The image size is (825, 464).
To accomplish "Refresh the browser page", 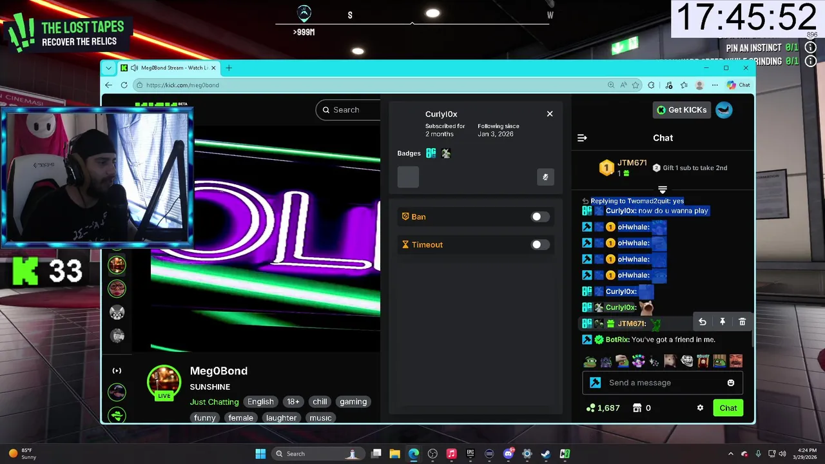I will [124, 85].
